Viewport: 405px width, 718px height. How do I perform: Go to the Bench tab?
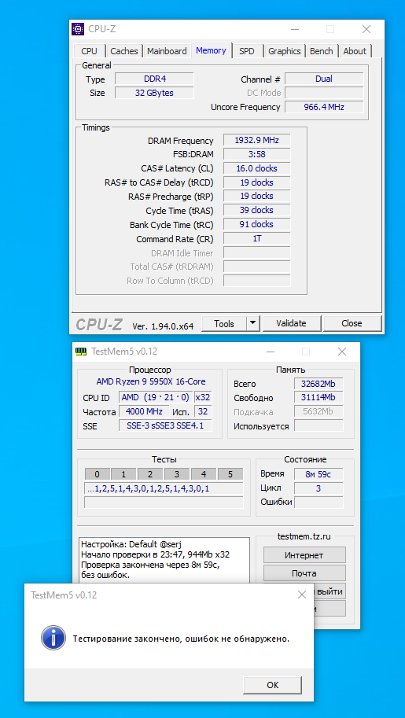(322, 51)
